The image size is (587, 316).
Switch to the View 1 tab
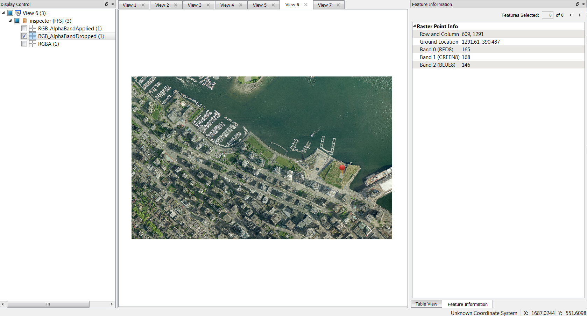click(129, 5)
